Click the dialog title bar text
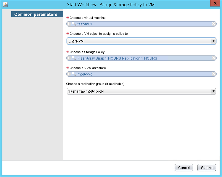 point(111,4)
